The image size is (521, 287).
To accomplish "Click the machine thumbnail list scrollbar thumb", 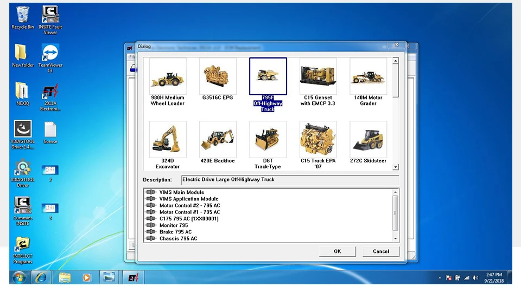I will 396,81.
